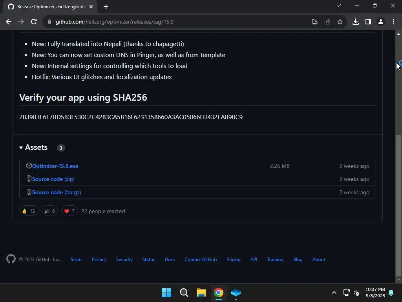Click the archive icon beside Source code (tar.gz)
This screenshot has width=402, height=302.
[29, 192]
